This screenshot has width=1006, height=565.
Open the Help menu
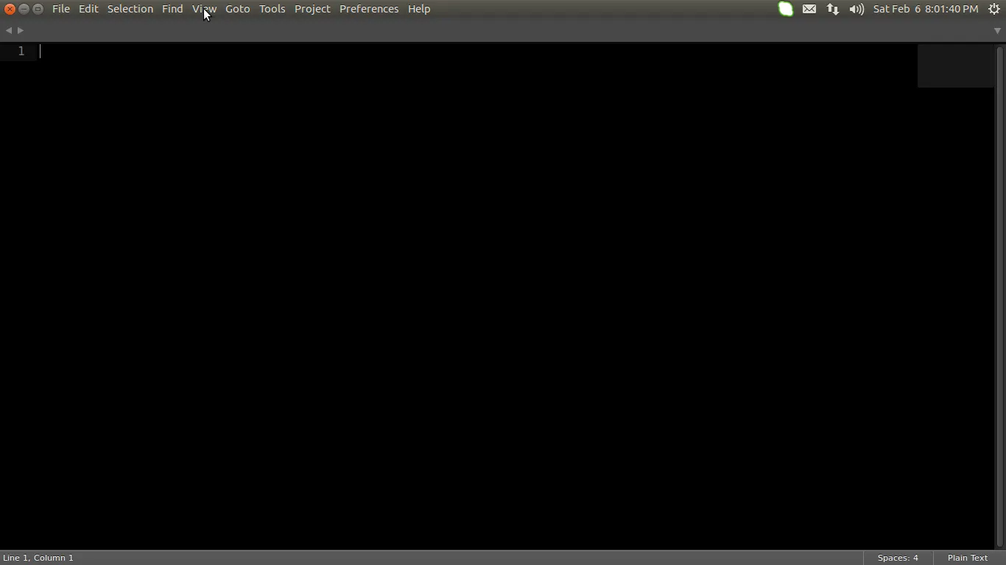[419, 9]
